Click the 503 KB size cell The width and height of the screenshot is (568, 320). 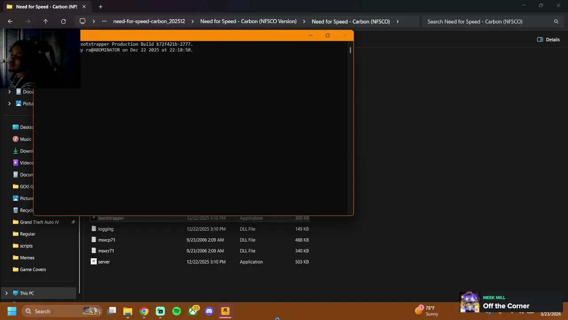pos(302,262)
